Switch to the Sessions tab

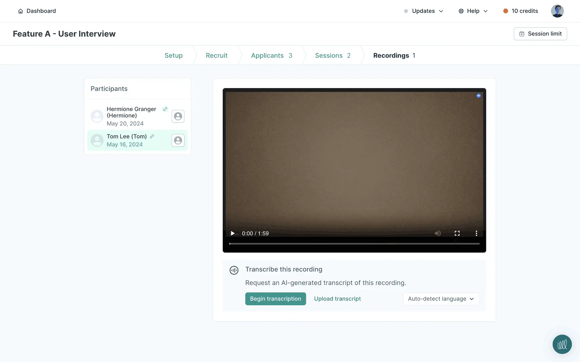[332, 56]
